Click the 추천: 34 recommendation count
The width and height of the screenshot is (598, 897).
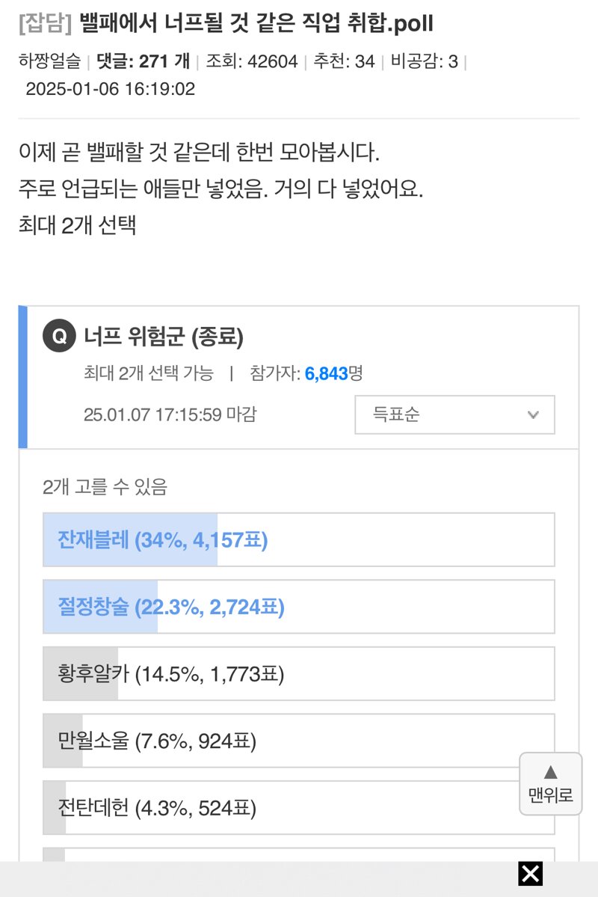(x=344, y=61)
